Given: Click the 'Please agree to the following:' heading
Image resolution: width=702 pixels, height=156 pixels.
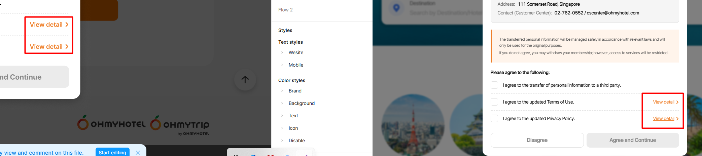Looking at the screenshot, I should [x=520, y=72].
